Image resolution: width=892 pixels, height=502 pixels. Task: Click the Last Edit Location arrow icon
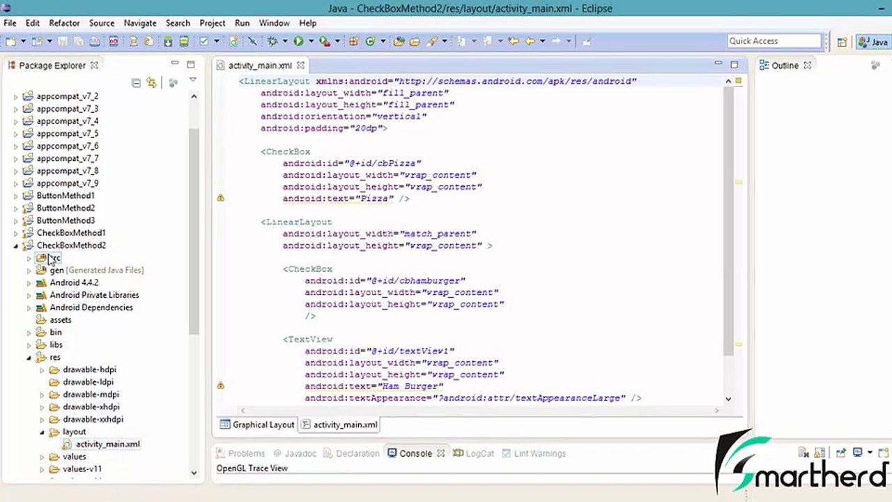click(x=514, y=41)
